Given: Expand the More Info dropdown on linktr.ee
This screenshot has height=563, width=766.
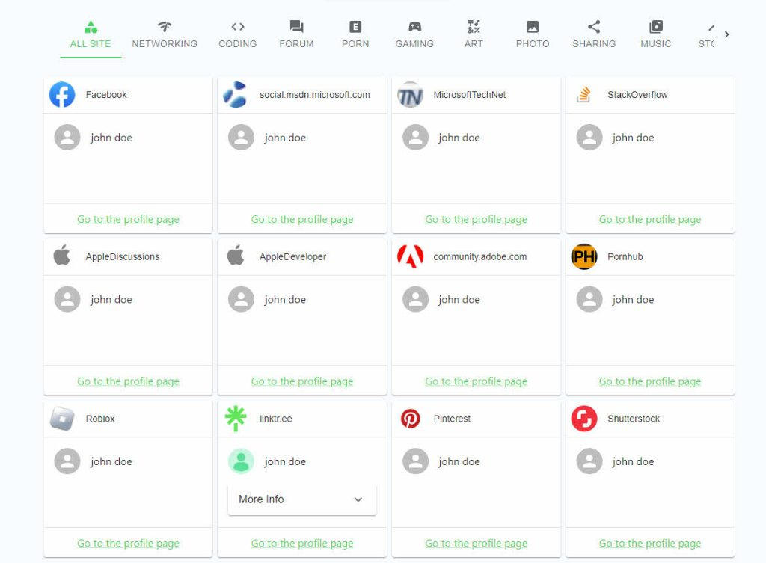Looking at the screenshot, I should [x=302, y=499].
